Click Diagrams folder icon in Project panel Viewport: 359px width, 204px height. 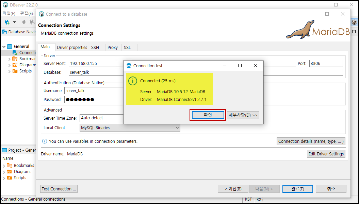point(10,171)
